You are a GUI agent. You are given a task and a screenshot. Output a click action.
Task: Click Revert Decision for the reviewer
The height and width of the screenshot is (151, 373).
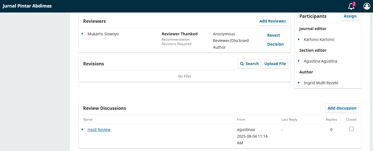[275, 40]
